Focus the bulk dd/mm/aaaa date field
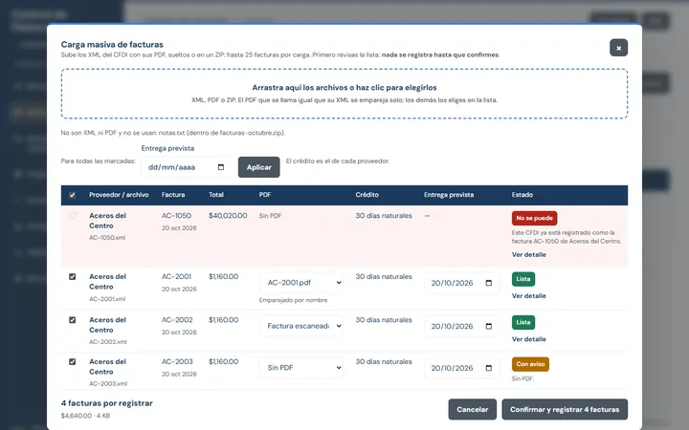 (187, 167)
